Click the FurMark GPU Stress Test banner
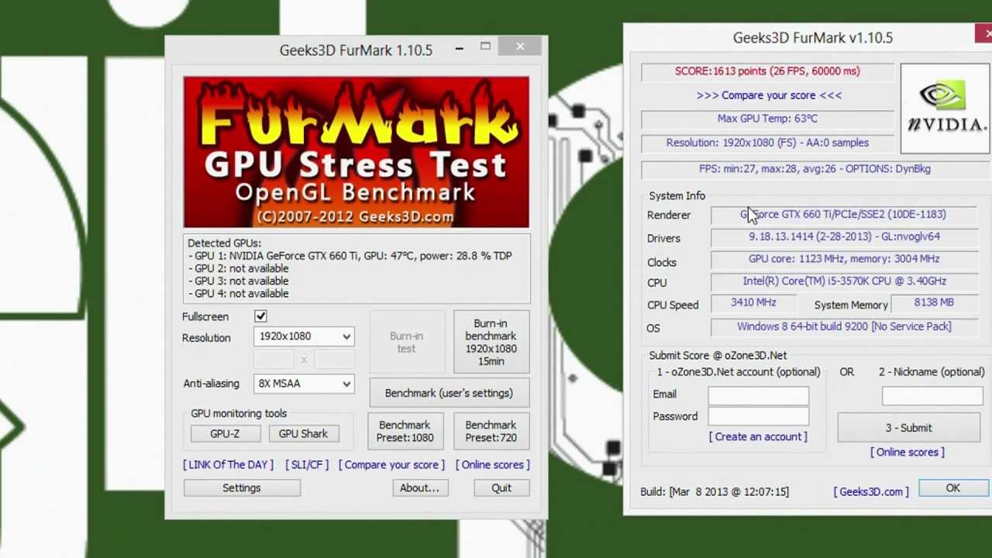The width and height of the screenshot is (992, 558). (356, 150)
